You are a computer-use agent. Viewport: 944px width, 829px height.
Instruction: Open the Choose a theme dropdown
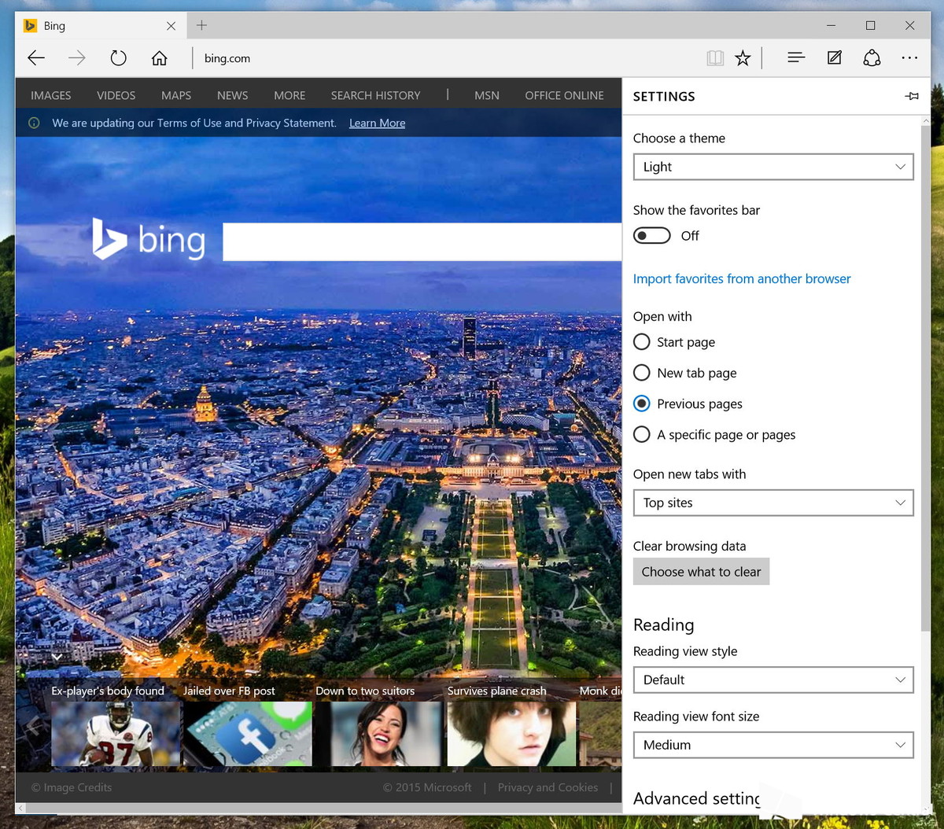(773, 167)
